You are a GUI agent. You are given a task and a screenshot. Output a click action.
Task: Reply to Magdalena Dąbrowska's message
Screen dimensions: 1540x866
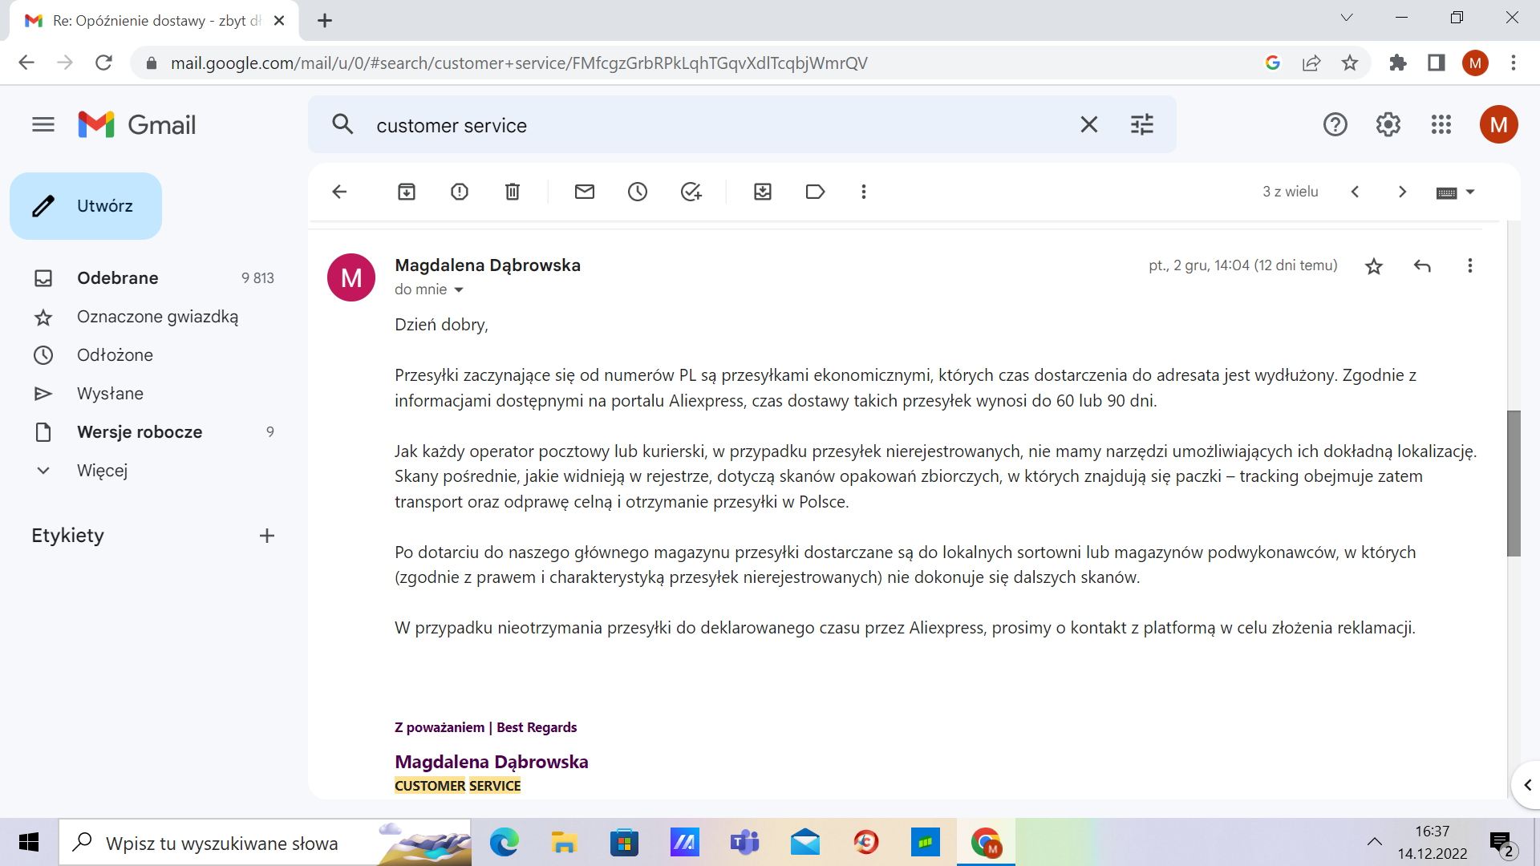(1422, 266)
